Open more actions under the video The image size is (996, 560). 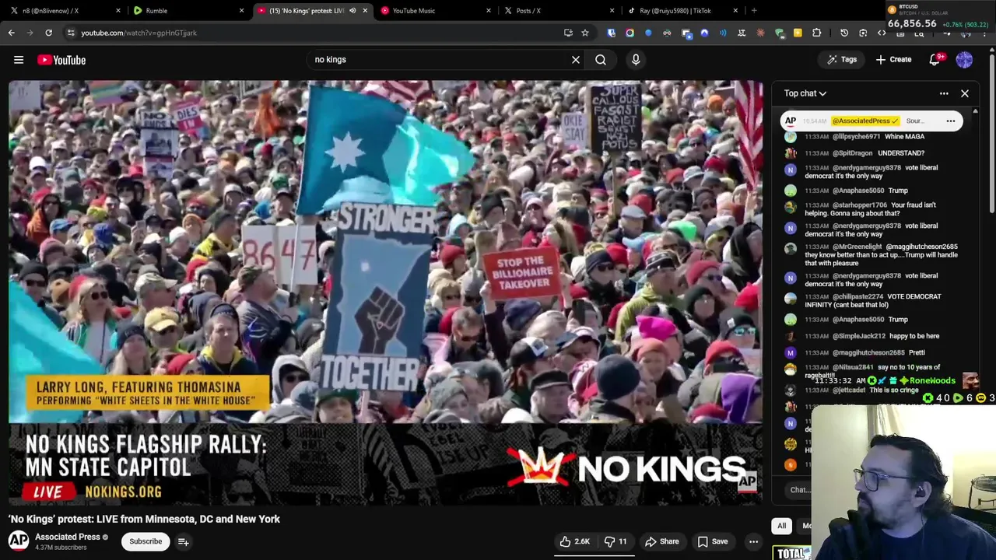click(753, 541)
